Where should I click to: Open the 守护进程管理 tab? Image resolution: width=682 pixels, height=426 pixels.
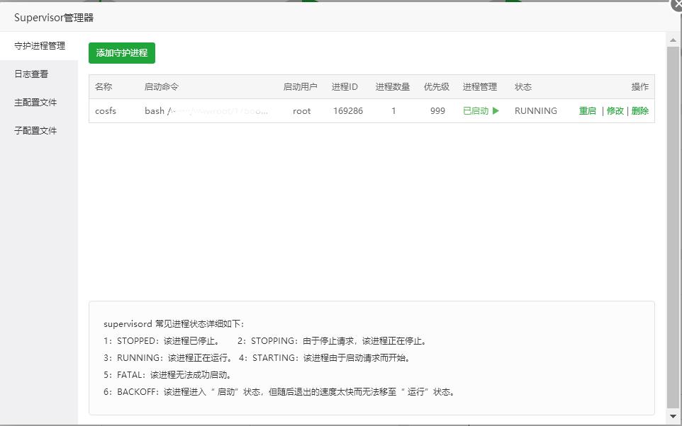(x=39, y=45)
